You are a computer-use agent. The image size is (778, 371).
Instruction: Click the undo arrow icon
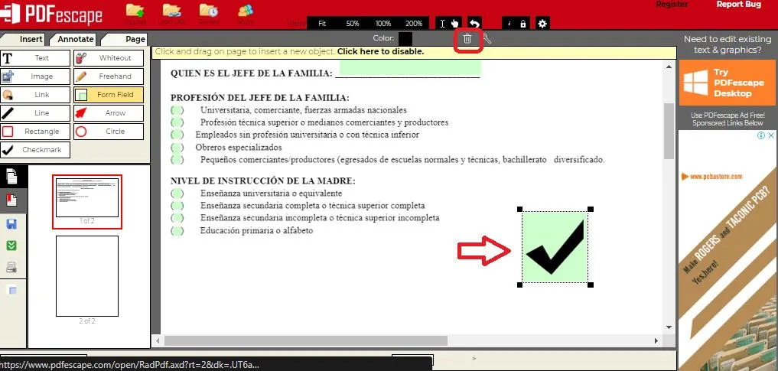point(475,23)
